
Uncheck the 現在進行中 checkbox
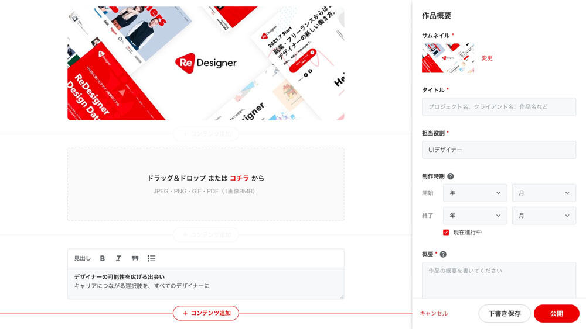point(446,232)
